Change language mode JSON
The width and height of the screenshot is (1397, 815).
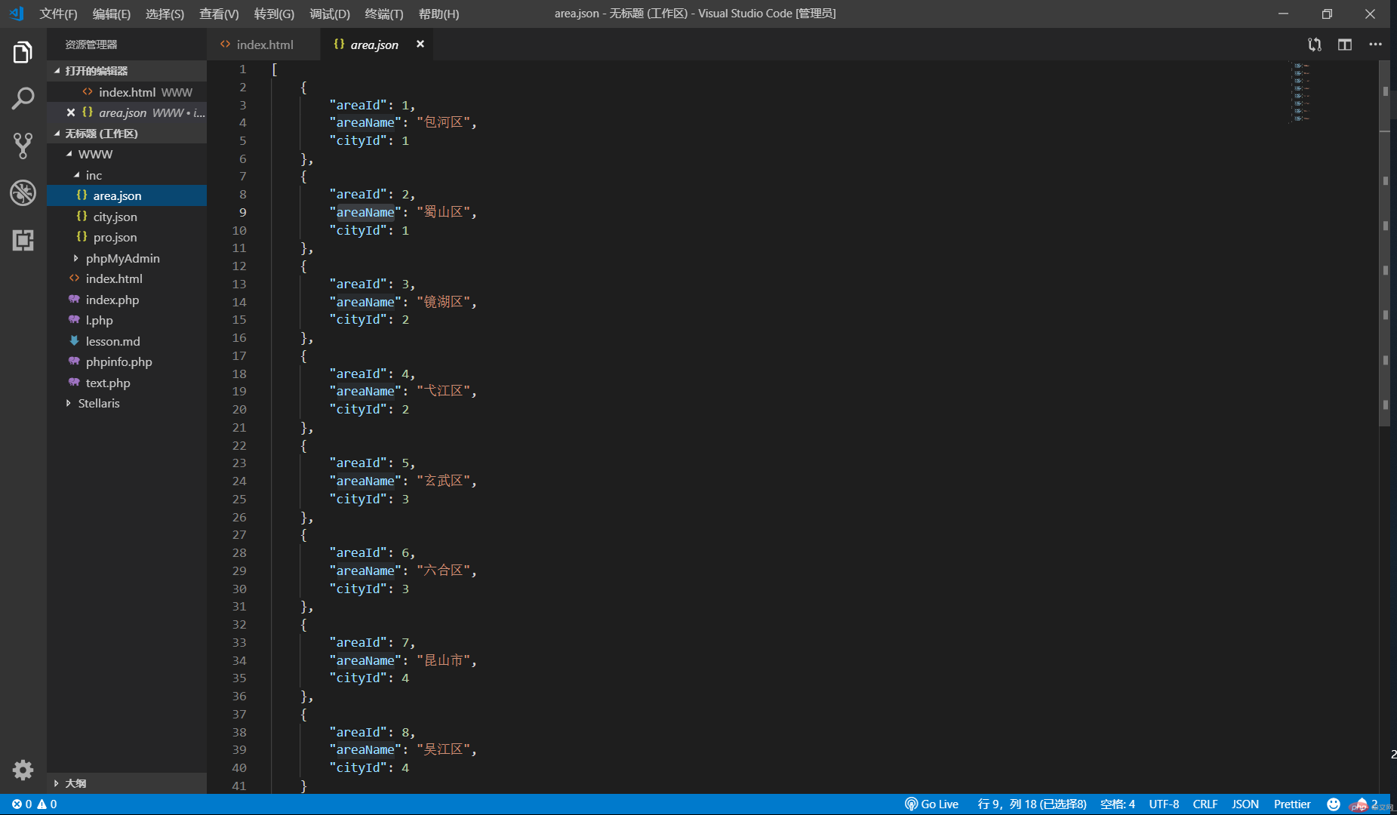point(1245,804)
